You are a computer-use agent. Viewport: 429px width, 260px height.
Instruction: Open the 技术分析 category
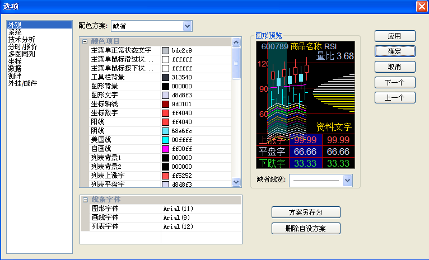click(x=21, y=40)
